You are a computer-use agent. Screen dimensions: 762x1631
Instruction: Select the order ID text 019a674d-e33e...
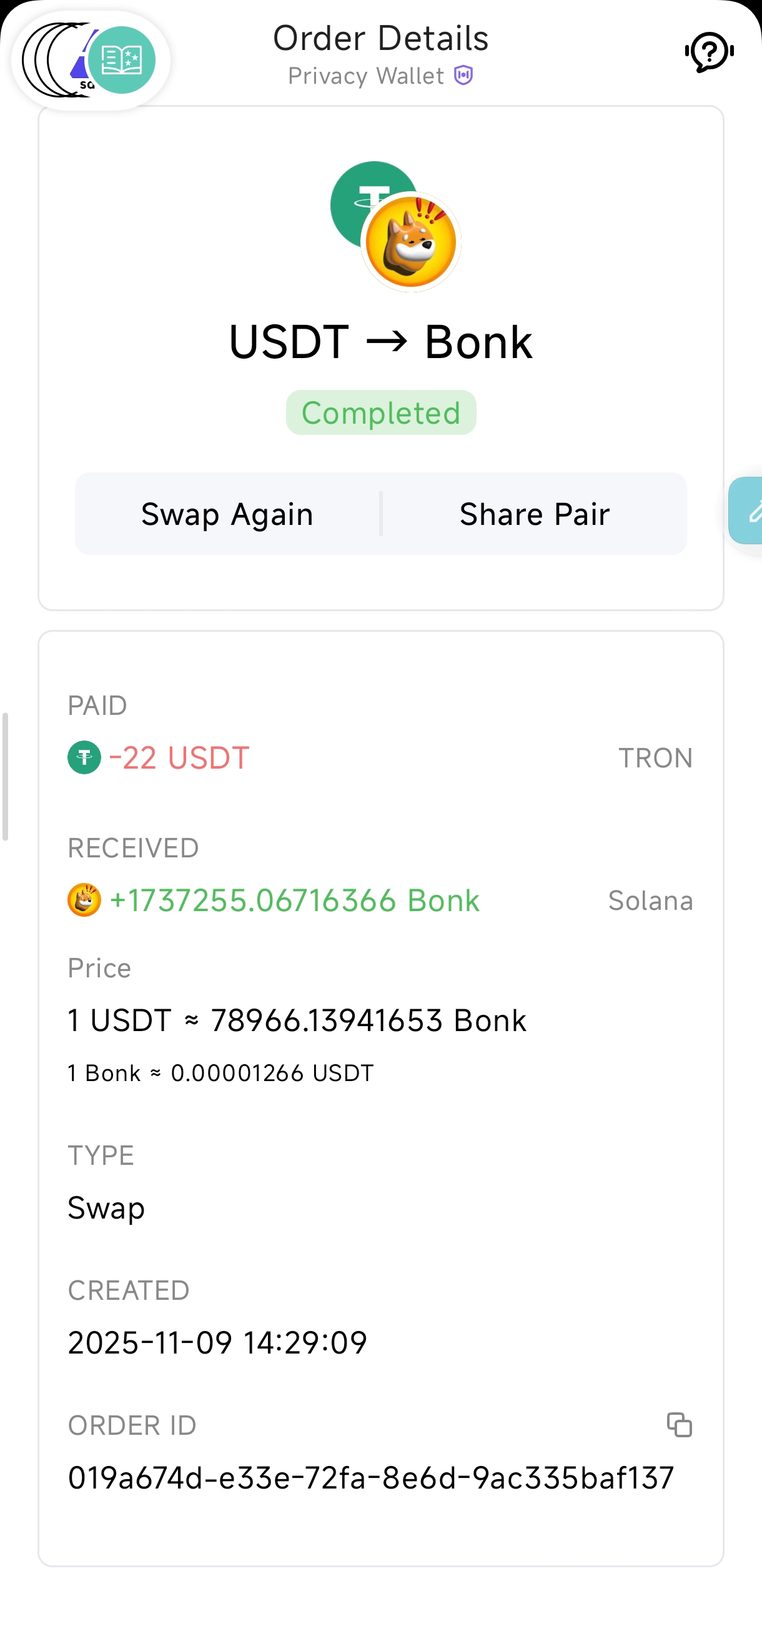pos(370,1478)
